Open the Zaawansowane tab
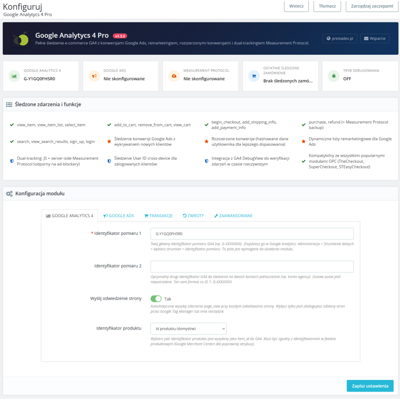The width and height of the screenshot is (400, 400). pyautogui.click(x=234, y=216)
